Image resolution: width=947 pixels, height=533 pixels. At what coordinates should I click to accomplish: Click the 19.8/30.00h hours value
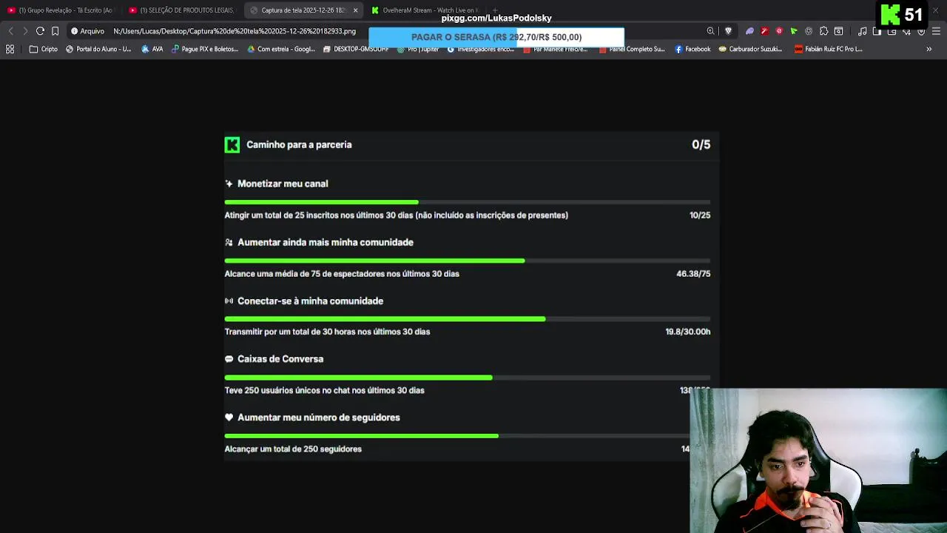pyautogui.click(x=688, y=332)
